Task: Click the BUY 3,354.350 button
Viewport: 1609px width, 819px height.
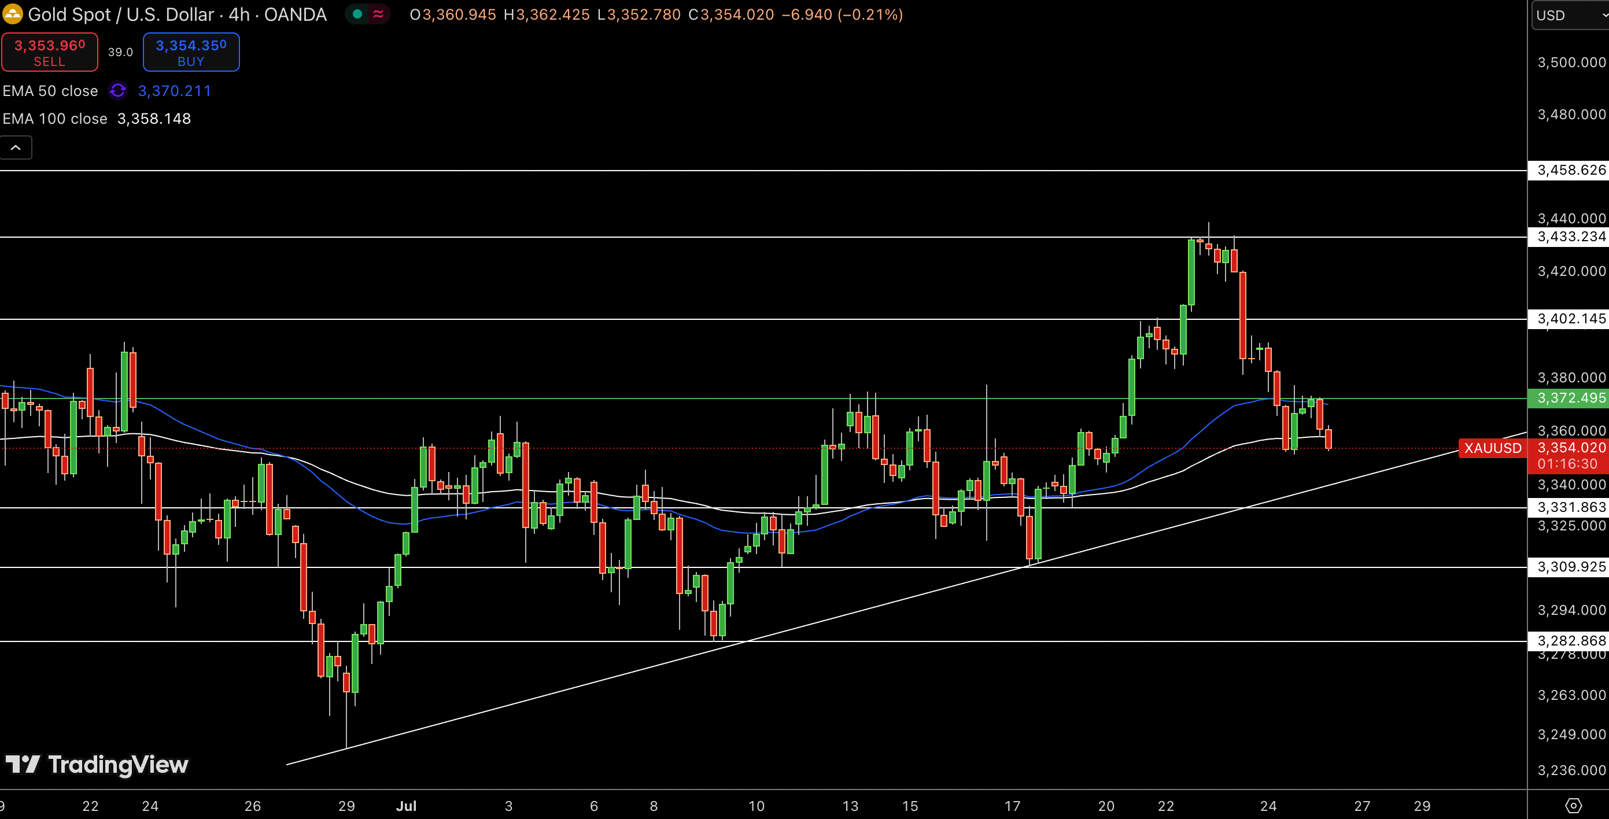Action: click(x=191, y=53)
